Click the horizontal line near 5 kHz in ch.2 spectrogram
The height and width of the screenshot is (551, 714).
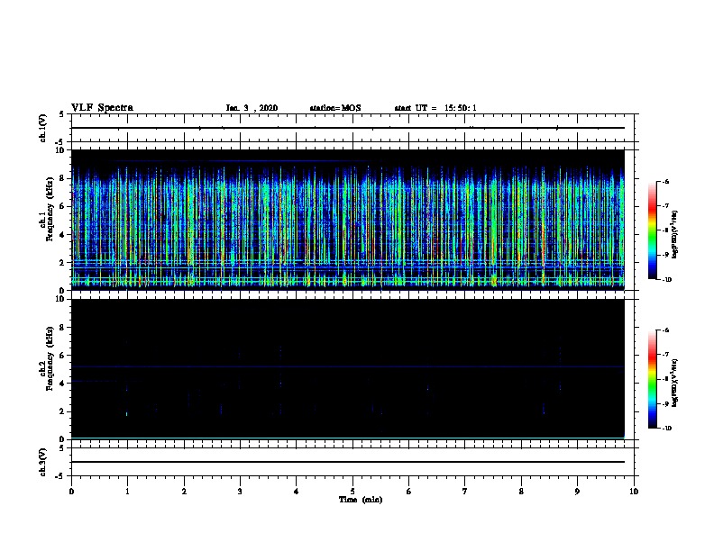pyautogui.click(x=348, y=366)
